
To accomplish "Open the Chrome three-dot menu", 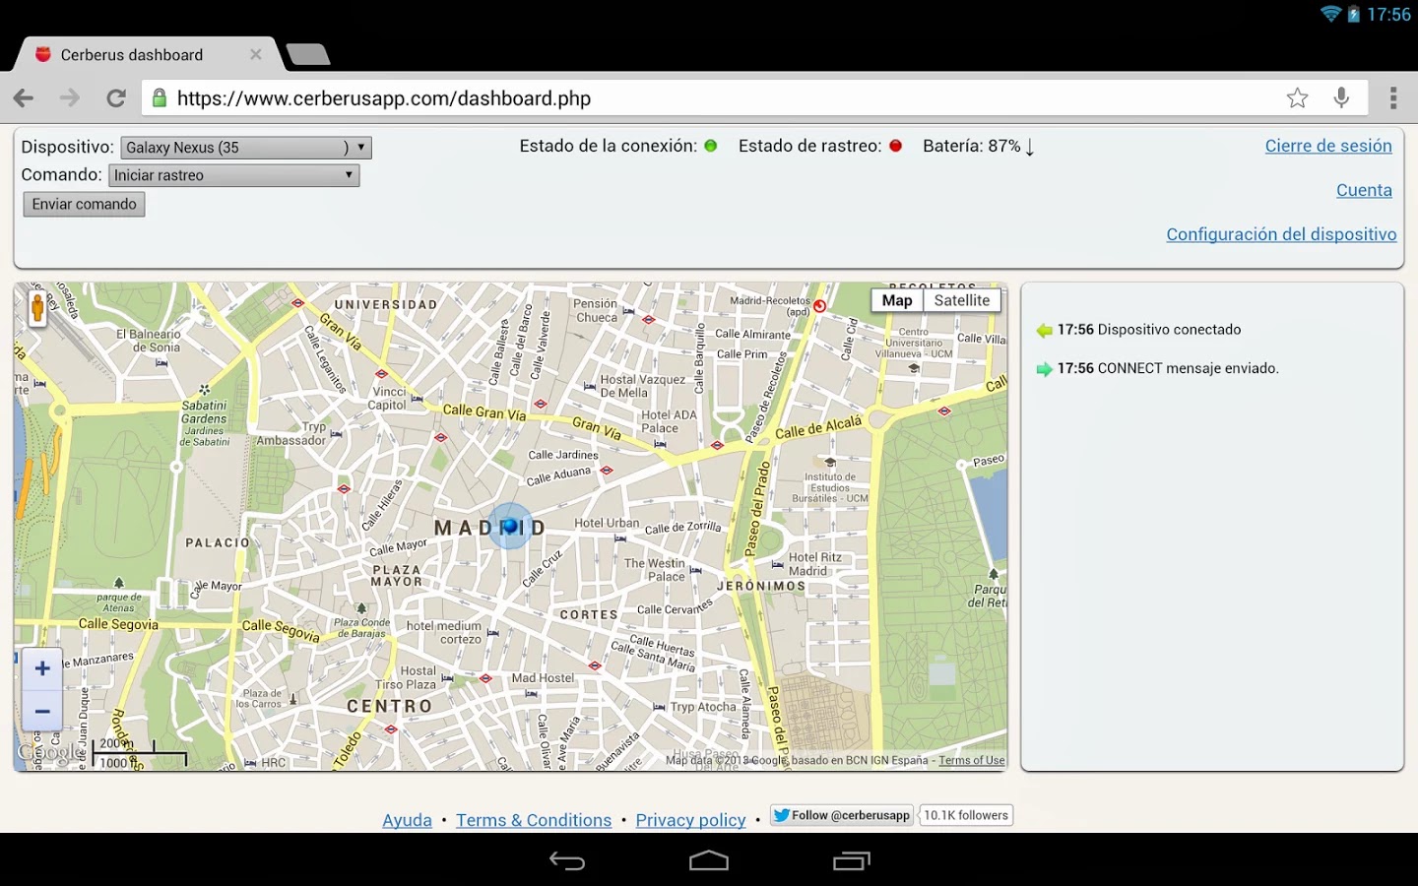I will tap(1393, 97).
